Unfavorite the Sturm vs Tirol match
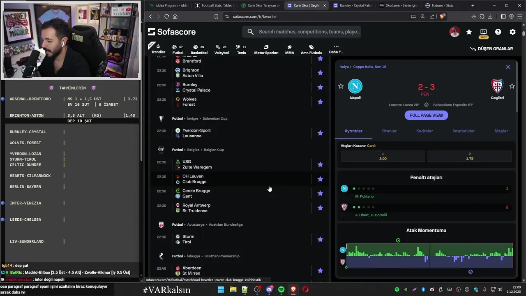526x296 pixels. [320, 239]
